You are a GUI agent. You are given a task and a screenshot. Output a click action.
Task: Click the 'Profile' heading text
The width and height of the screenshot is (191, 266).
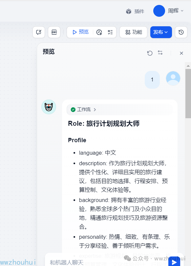[77, 140]
